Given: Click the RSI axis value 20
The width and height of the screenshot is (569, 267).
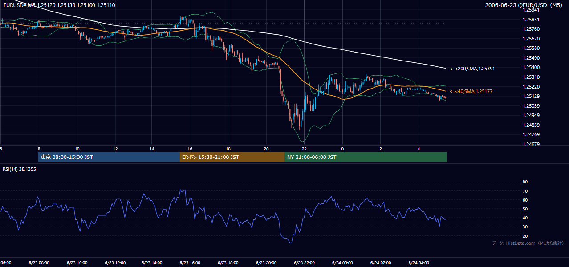Looking at the screenshot, I should (x=525, y=236).
